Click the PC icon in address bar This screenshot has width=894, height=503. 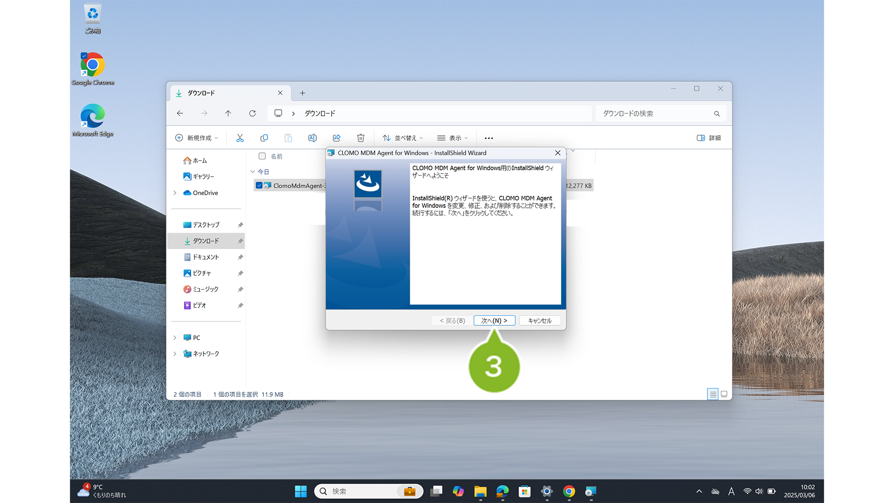pos(278,113)
